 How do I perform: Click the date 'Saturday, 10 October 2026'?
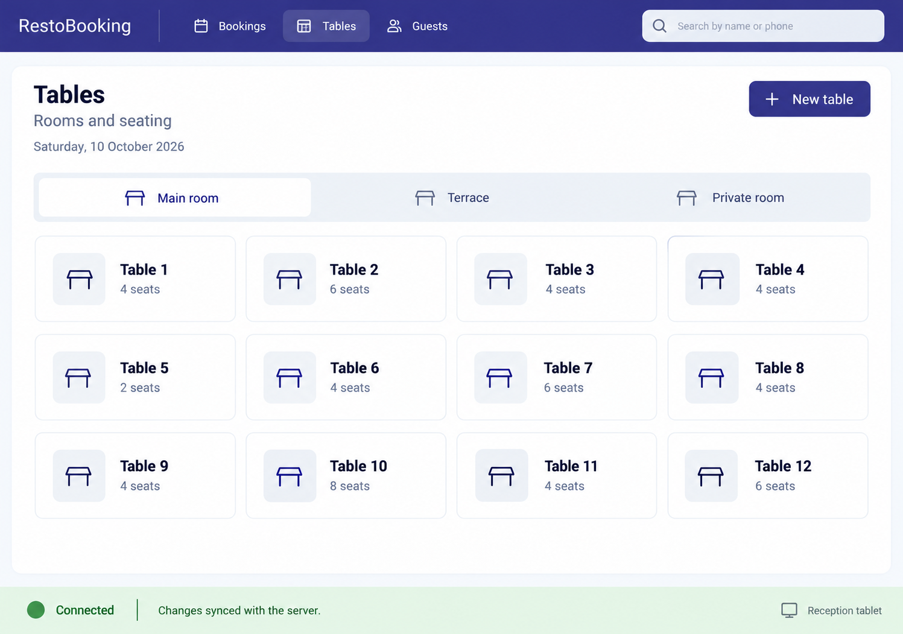coord(109,147)
